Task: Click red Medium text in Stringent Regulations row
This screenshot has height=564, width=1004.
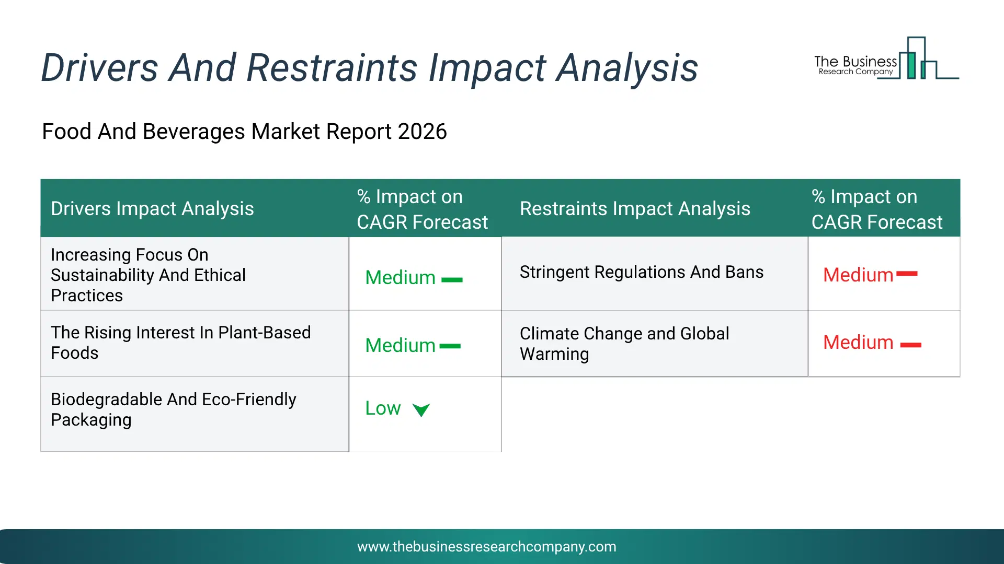Action: click(858, 275)
